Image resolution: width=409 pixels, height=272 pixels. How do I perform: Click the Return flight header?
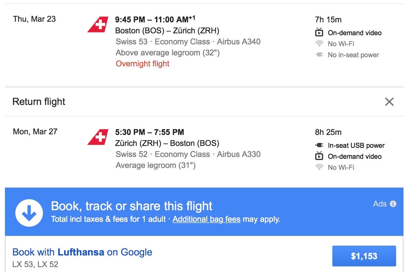tap(39, 102)
